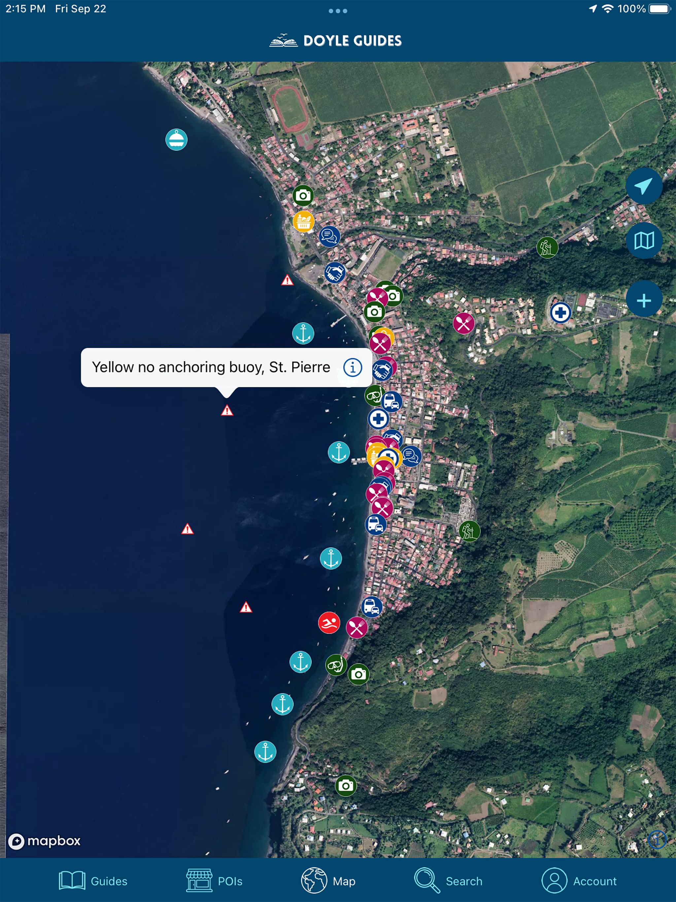Screen dimensions: 676x902
Task: Tap the battery indicator in status bar
Action: tap(660, 9)
